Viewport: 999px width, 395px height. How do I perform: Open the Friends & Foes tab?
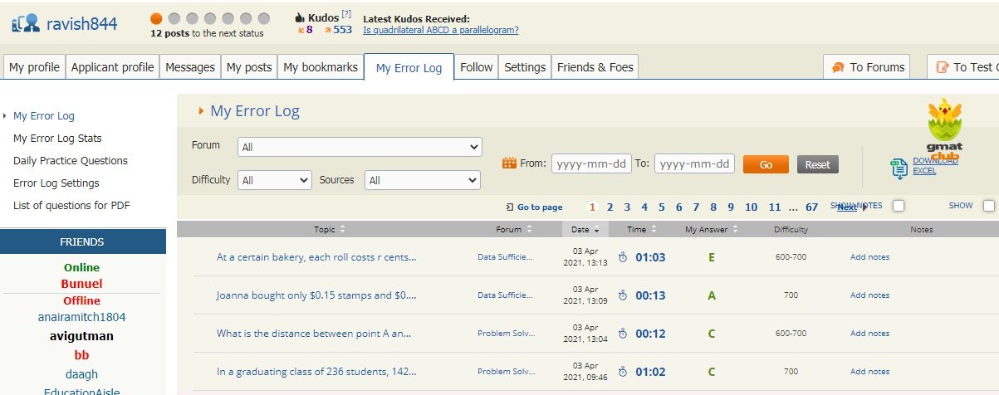[595, 67]
